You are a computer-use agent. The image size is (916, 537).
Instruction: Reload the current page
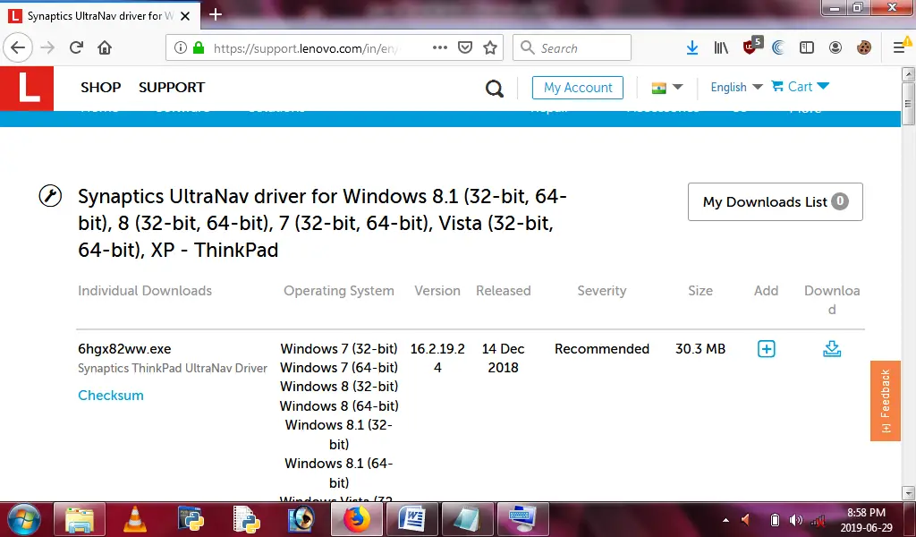[x=77, y=48]
